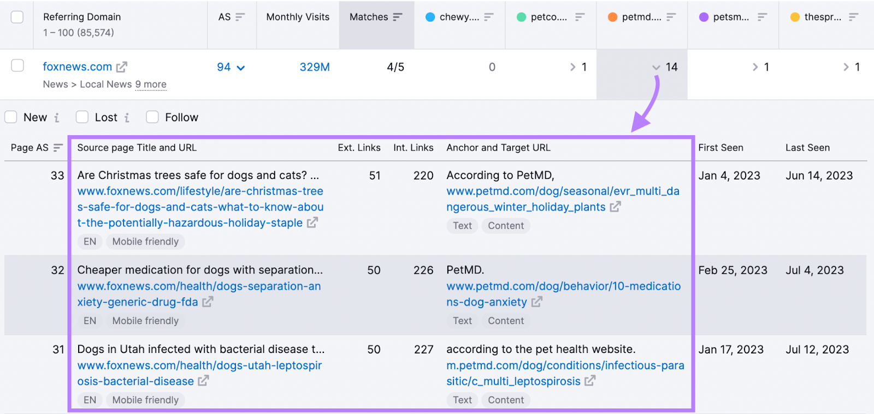This screenshot has width=874, height=414.
Task: Sort petsmart column via sort icon
Action: point(763,17)
